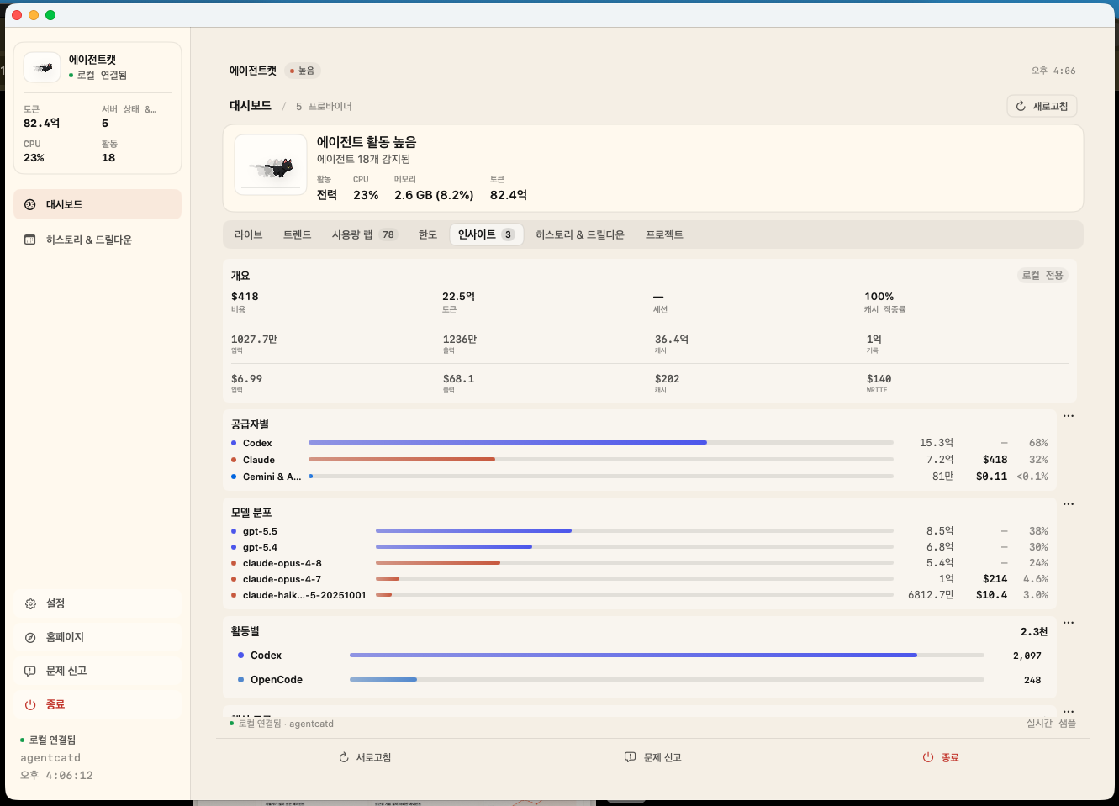Open the 활동별 more options menu
Viewport: 1119px width, 806px height.
(1069, 623)
